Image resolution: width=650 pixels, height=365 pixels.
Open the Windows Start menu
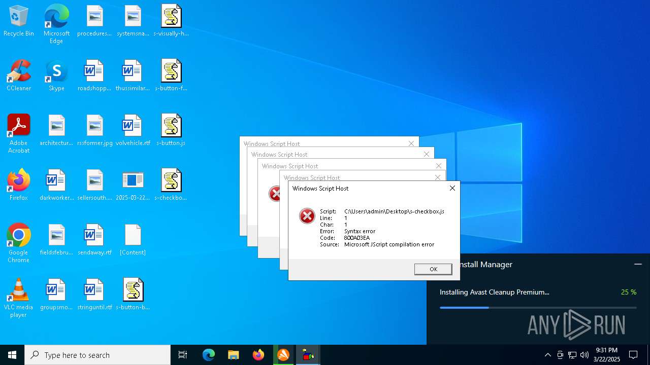pyautogui.click(x=12, y=355)
